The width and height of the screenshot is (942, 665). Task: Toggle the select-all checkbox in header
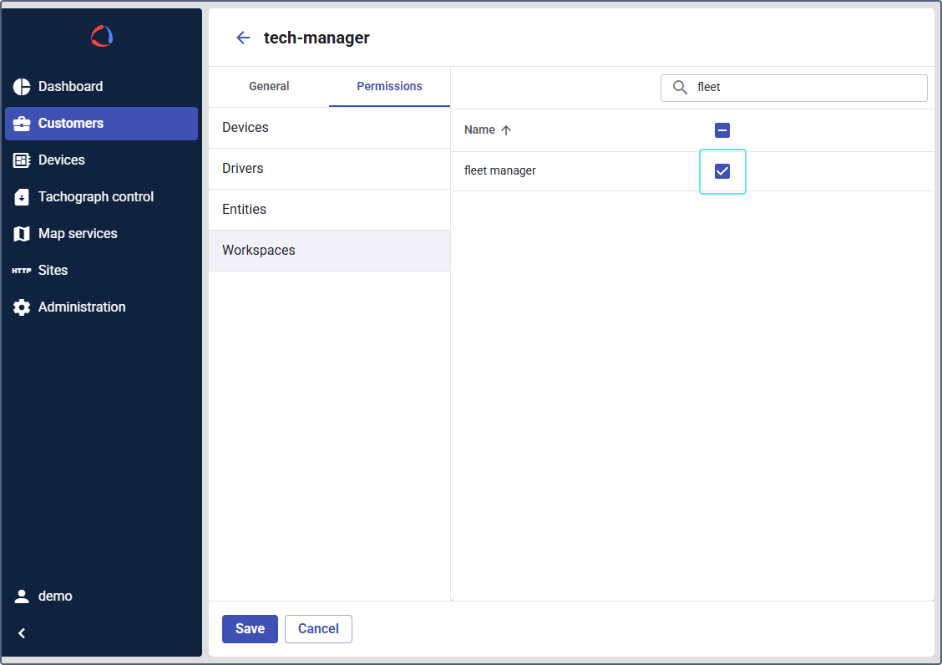pyautogui.click(x=722, y=130)
